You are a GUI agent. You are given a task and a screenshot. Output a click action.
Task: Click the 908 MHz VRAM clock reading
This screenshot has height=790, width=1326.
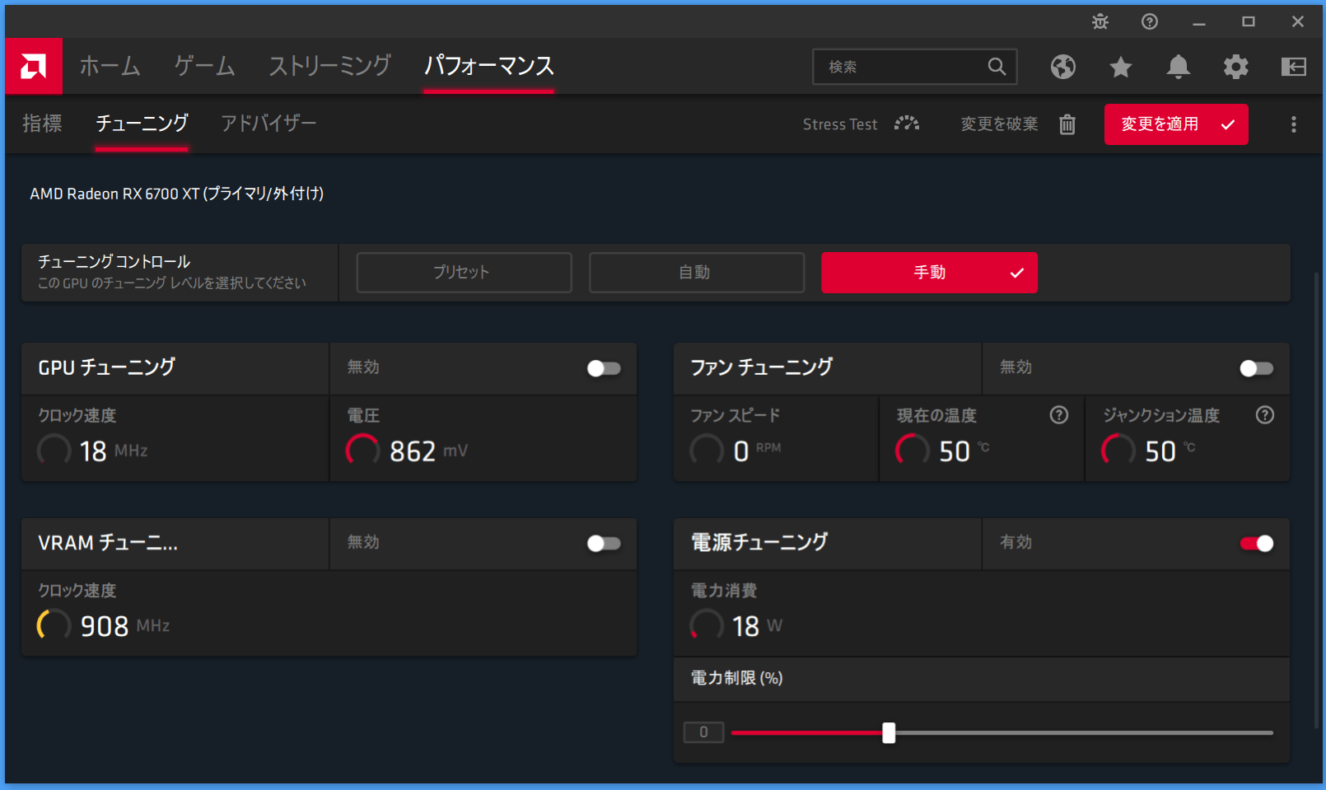pos(124,626)
